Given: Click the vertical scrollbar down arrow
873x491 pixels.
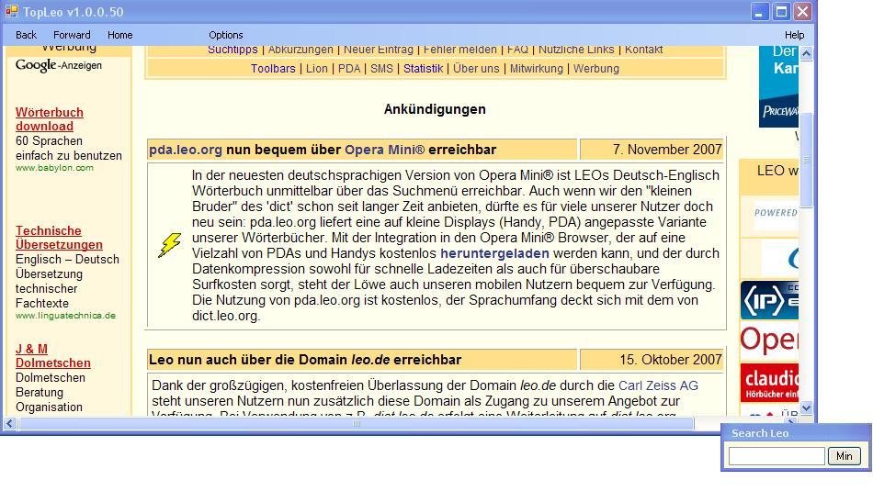Looking at the screenshot, I should coord(806,408).
